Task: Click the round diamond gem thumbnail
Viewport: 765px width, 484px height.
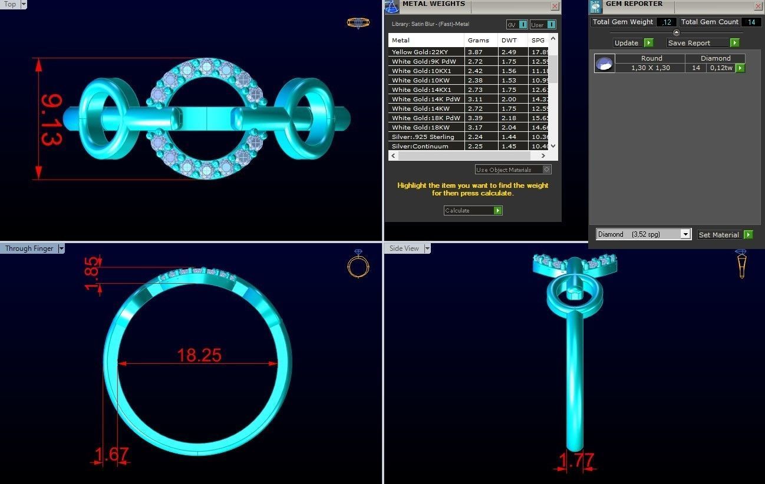Action: [x=604, y=63]
